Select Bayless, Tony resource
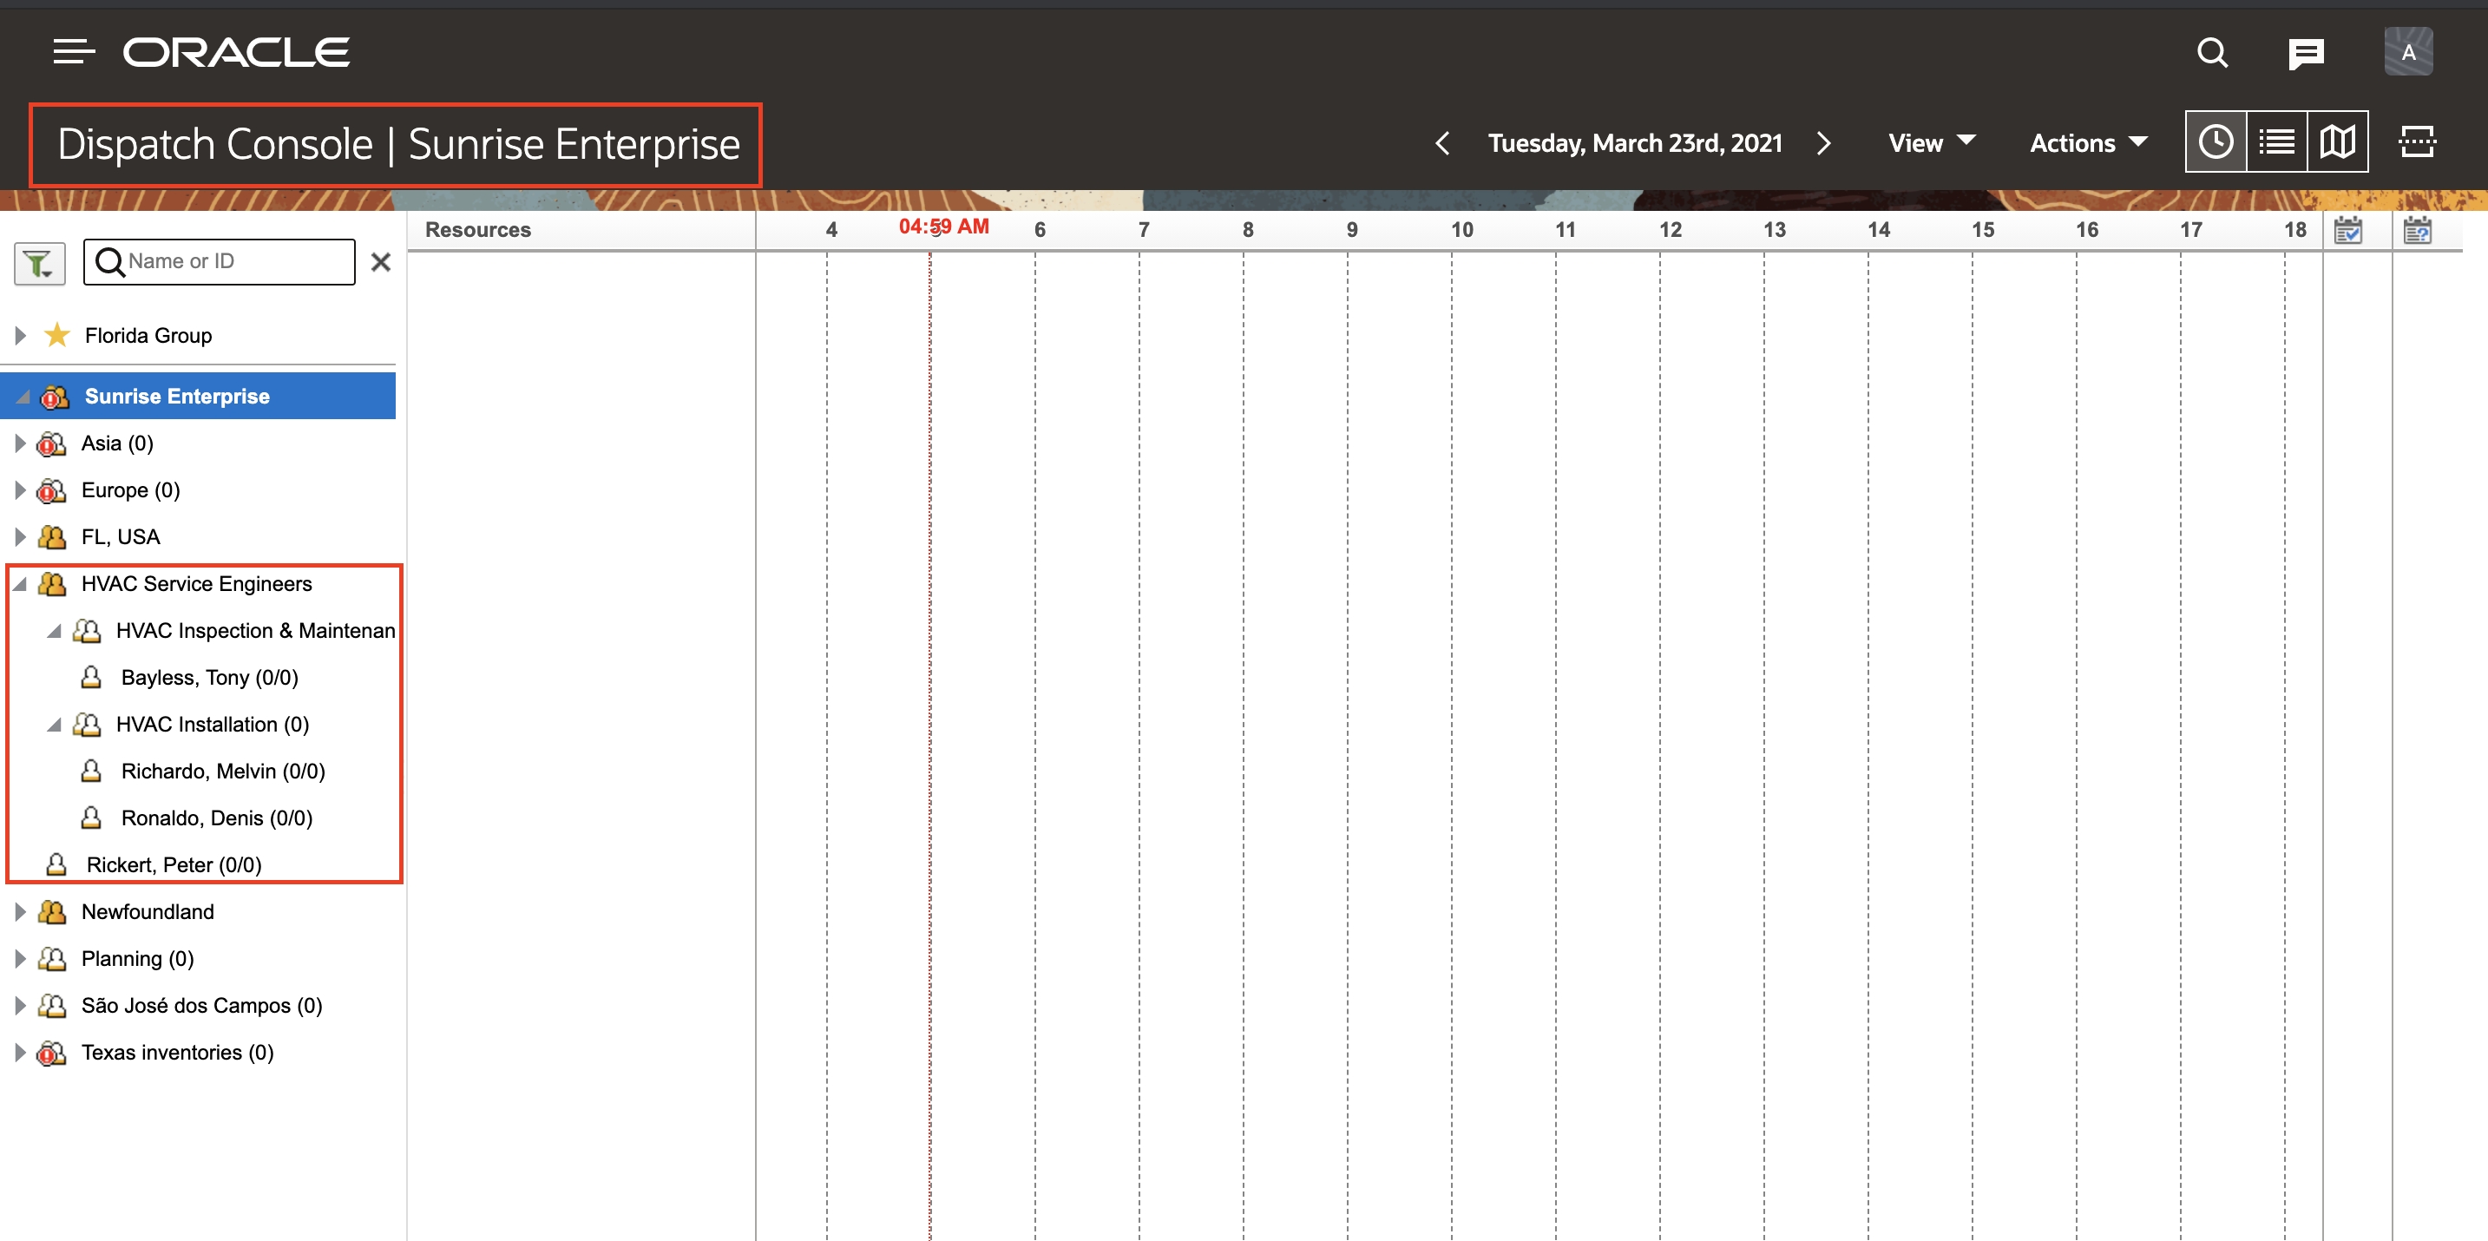2488x1241 pixels. pyautogui.click(x=208, y=677)
